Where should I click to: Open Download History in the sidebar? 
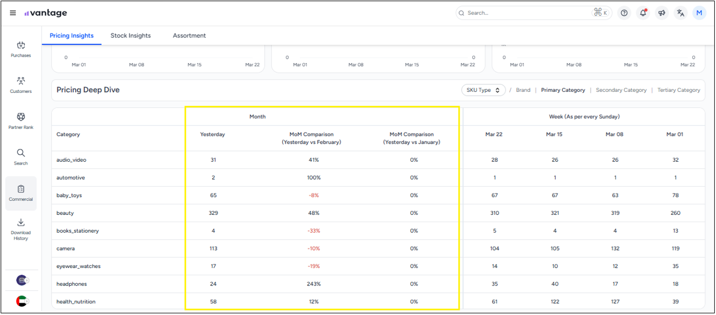click(x=21, y=229)
